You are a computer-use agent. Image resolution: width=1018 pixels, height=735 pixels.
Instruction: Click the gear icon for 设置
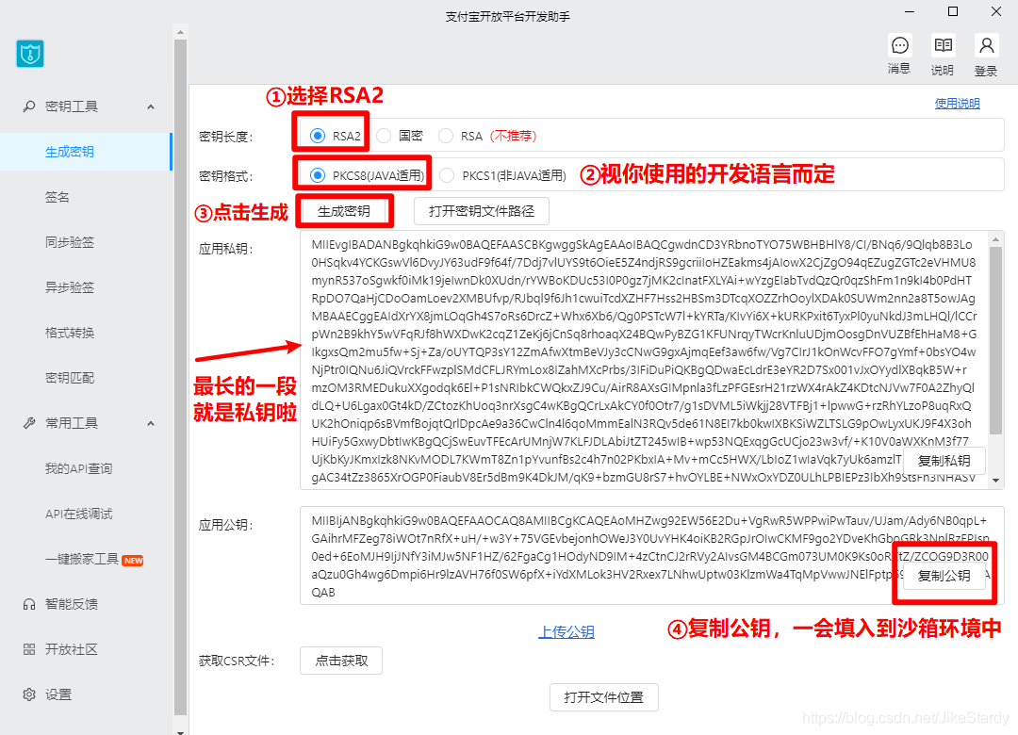pos(28,694)
